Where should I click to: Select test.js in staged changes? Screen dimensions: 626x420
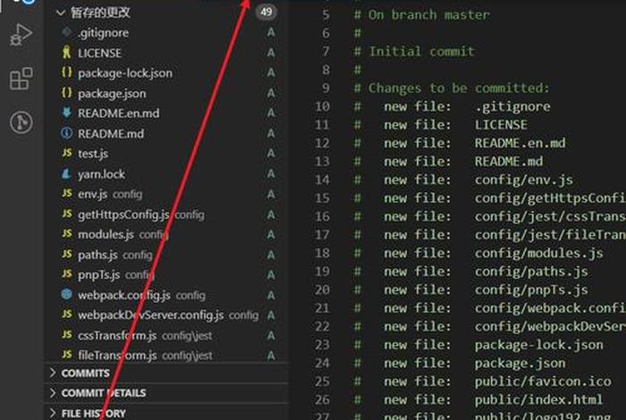pyautogui.click(x=165, y=154)
